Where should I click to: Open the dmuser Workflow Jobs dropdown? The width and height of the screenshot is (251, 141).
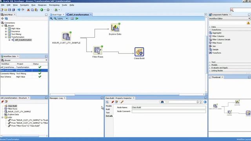[46, 60]
